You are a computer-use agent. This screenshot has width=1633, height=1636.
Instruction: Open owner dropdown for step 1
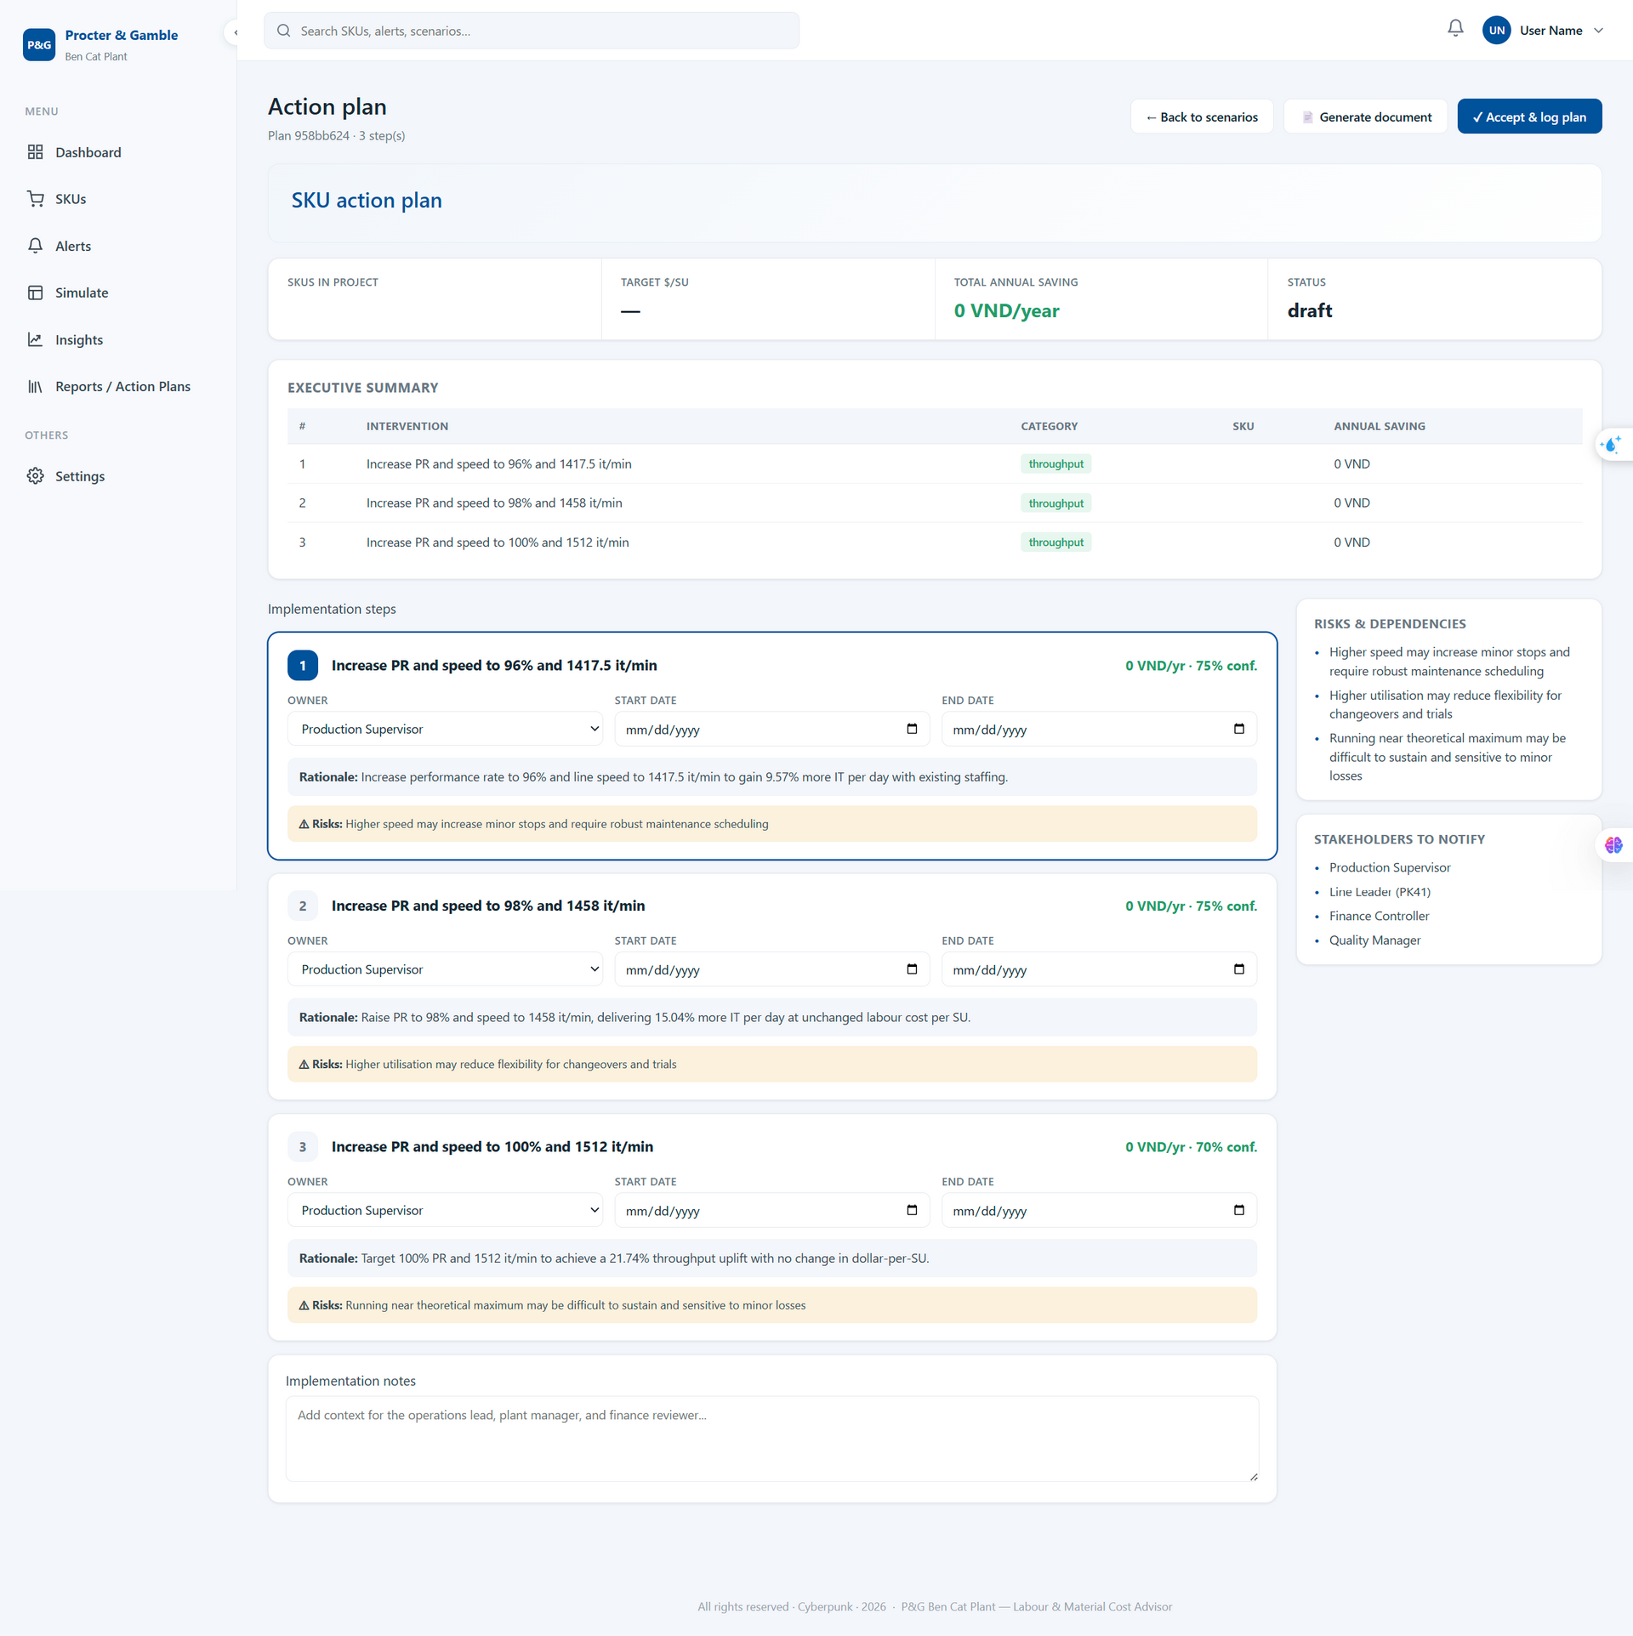pyautogui.click(x=445, y=730)
